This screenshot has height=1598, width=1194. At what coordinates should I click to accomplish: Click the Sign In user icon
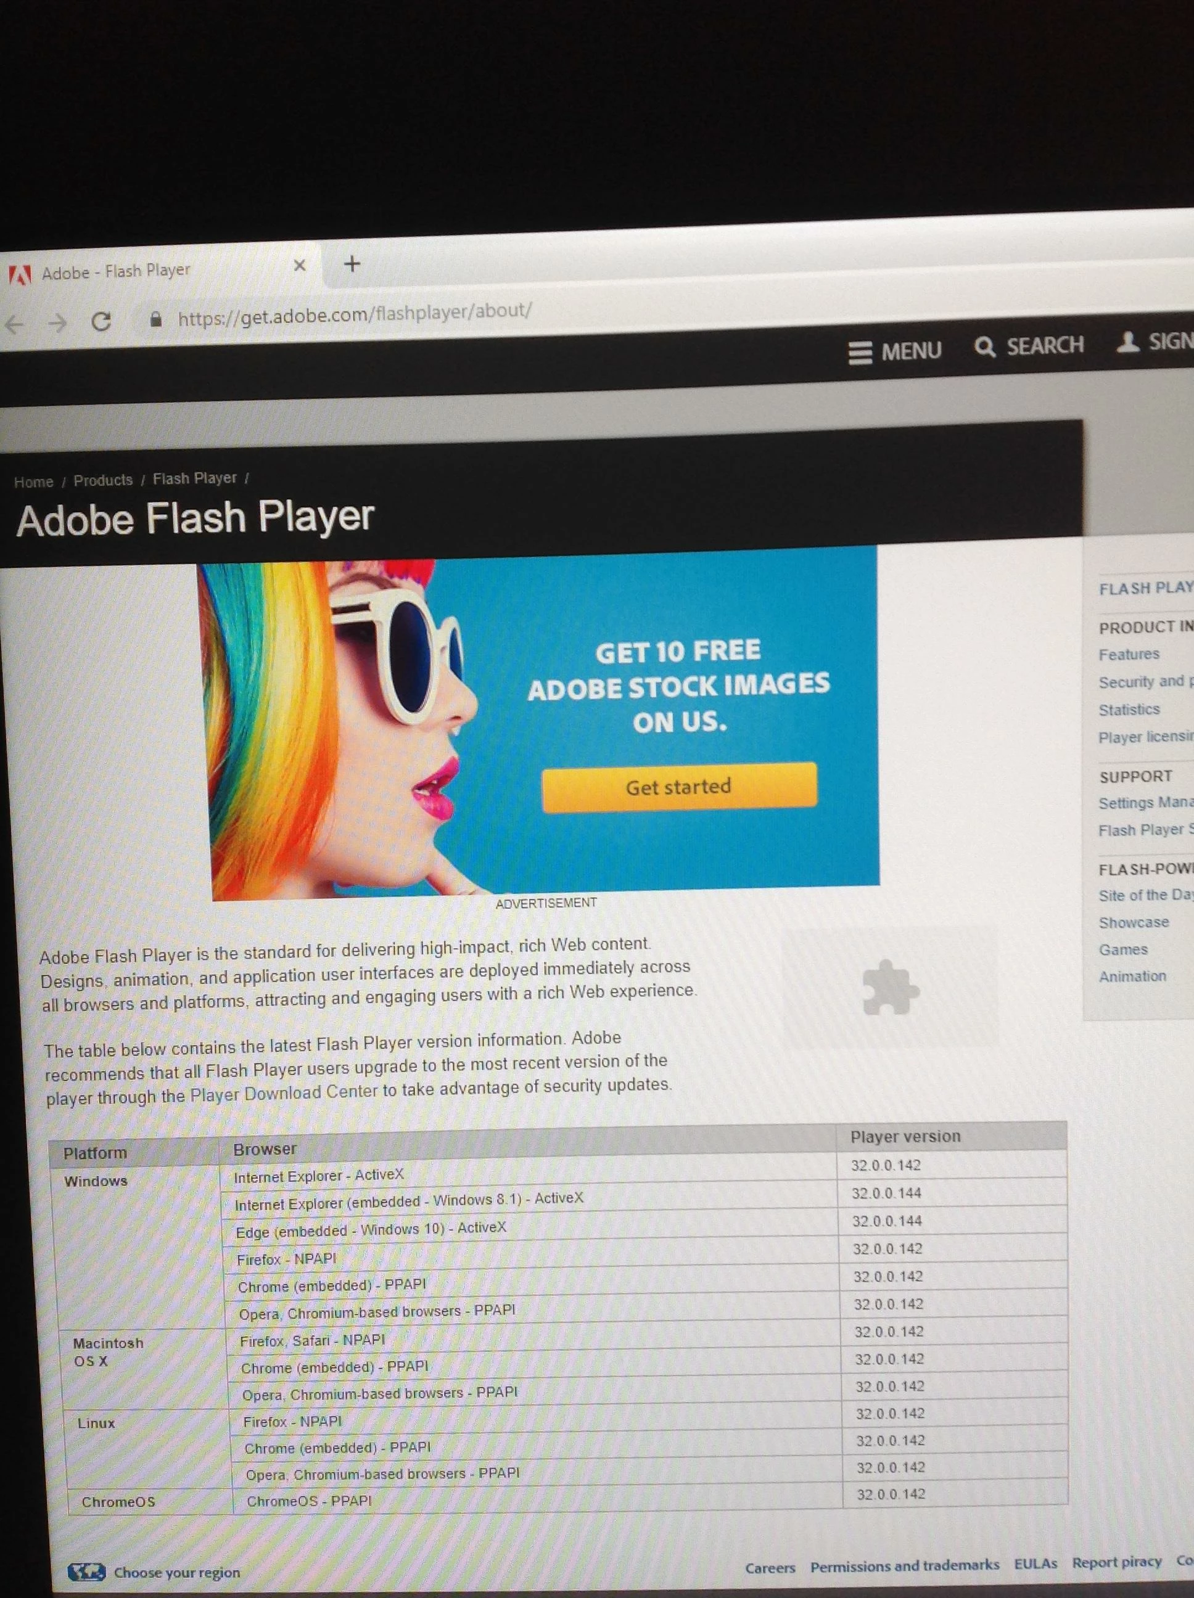coord(1127,342)
